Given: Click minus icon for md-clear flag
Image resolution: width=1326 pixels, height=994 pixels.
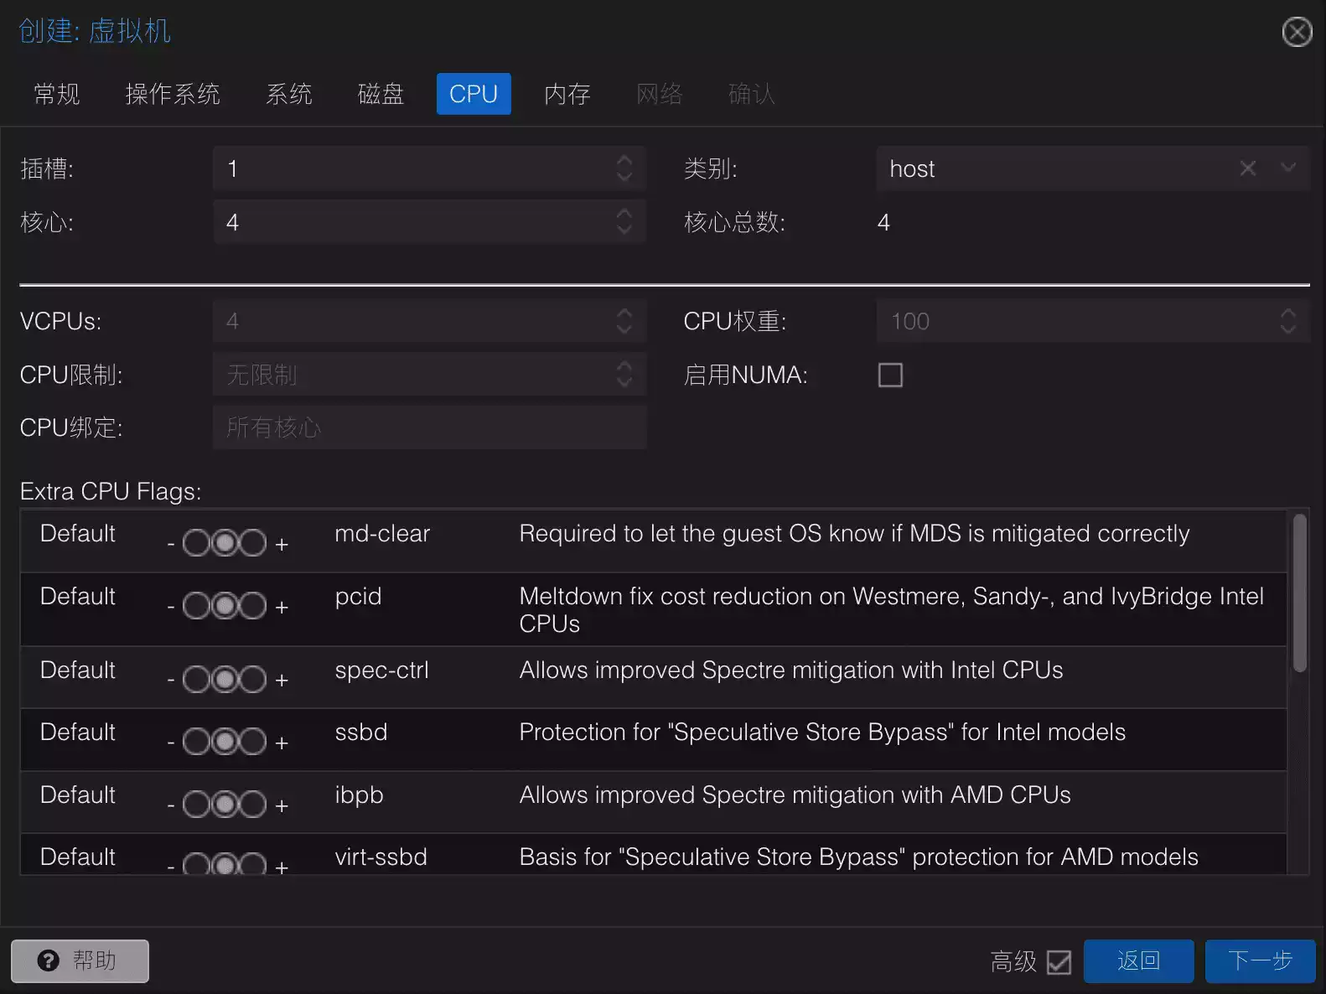Looking at the screenshot, I should pos(171,545).
